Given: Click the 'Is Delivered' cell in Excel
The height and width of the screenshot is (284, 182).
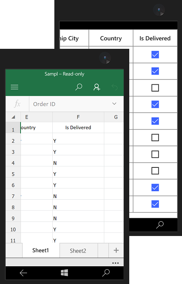Looking at the screenshot, I should click(x=78, y=127).
